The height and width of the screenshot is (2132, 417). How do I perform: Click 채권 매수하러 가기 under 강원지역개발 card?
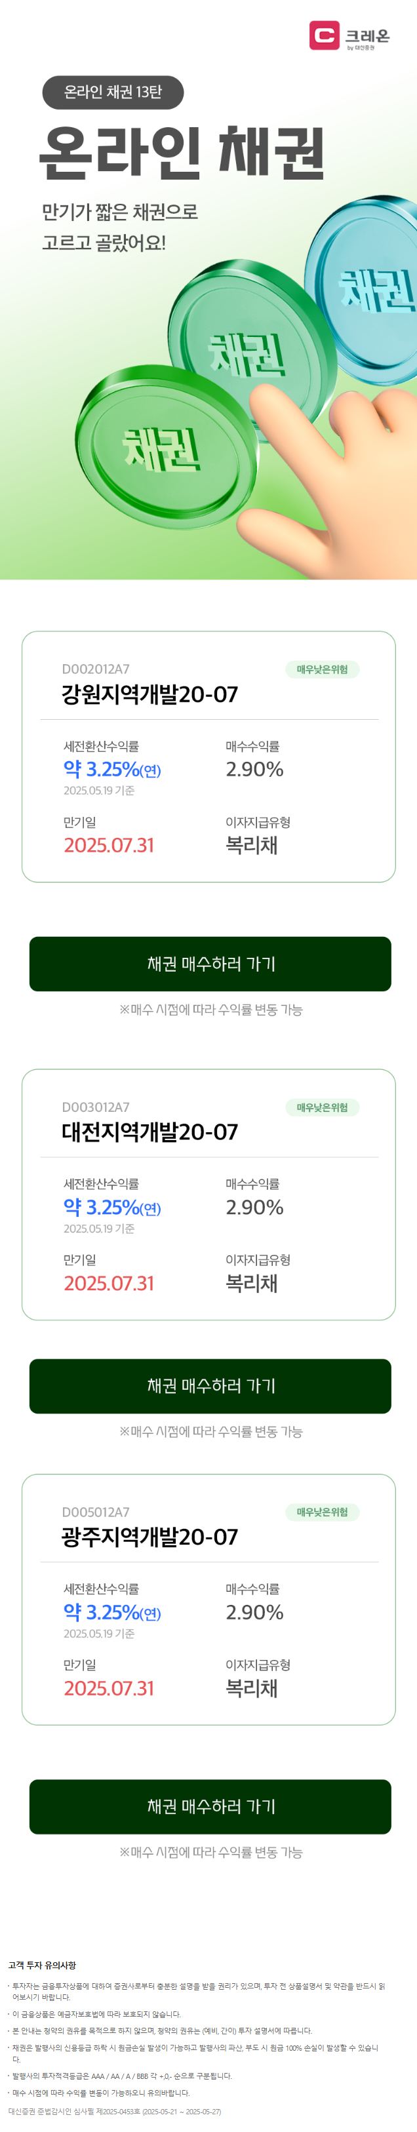tap(210, 963)
